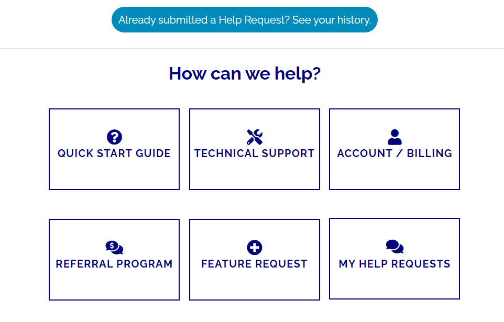This screenshot has width=504, height=322.
Task: Click the question mark icon for Quick Start Guide
Action: click(x=114, y=137)
